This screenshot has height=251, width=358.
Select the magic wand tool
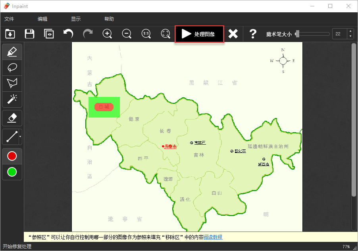12,99
